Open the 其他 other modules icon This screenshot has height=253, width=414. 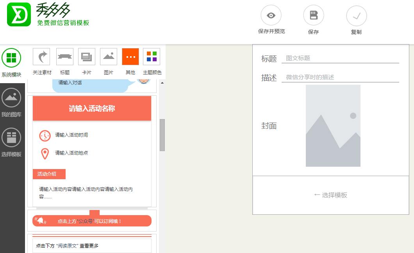point(130,56)
